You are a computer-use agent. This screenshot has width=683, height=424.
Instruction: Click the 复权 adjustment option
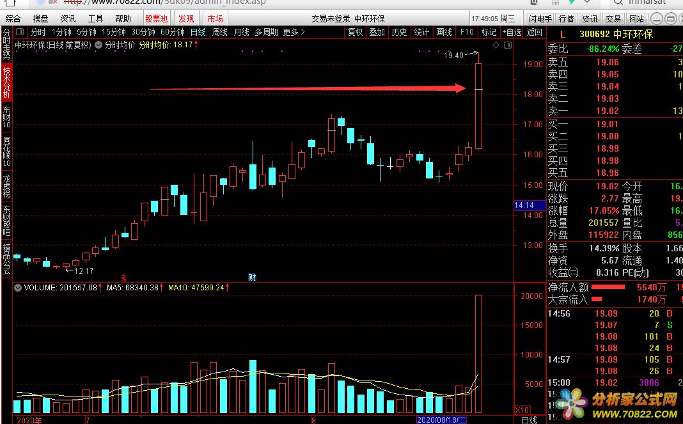355,32
